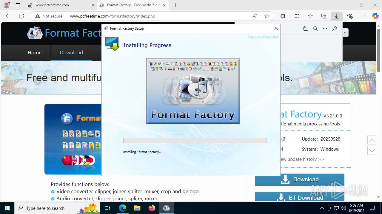Viewport: 382px width, 214px height.
Task: Select Format Factory installer taskbar icon
Action: [x=167, y=208]
